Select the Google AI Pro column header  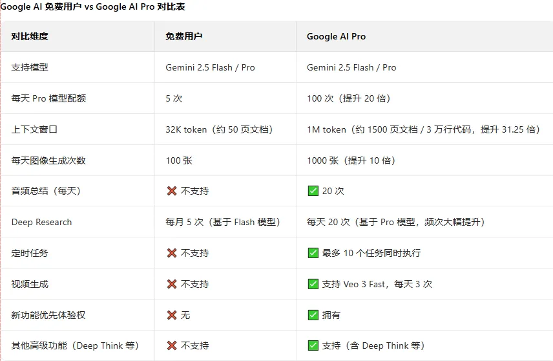(336, 36)
